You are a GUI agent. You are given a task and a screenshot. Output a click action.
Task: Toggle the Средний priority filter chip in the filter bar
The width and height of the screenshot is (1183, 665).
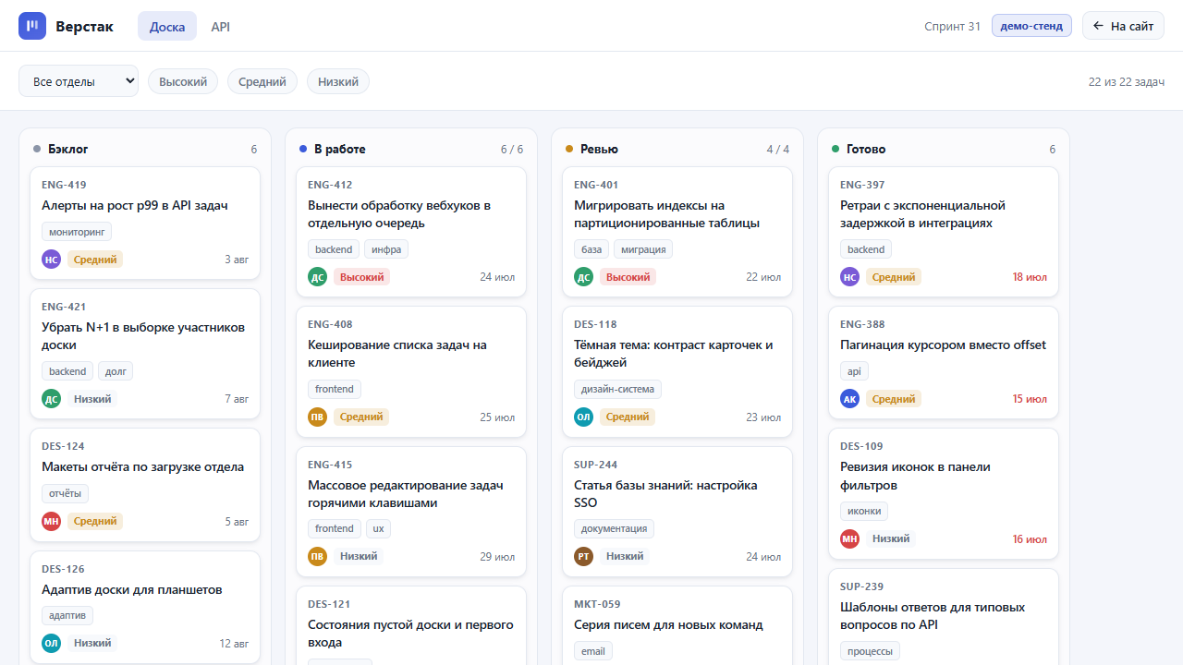point(262,81)
